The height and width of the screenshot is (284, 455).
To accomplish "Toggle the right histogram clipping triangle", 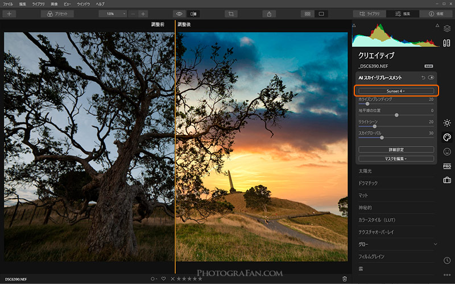I will click(437, 26).
